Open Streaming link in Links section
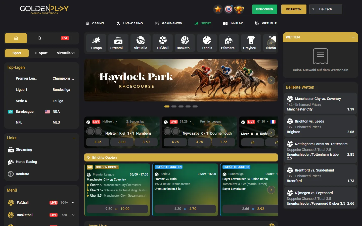 20,149
